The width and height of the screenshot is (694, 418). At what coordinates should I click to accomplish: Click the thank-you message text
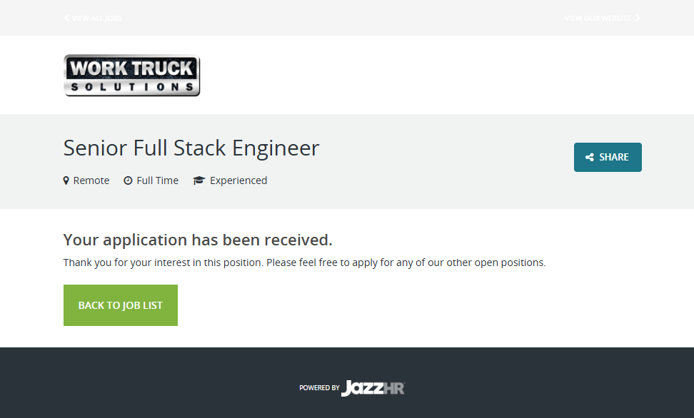pos(304,262)
